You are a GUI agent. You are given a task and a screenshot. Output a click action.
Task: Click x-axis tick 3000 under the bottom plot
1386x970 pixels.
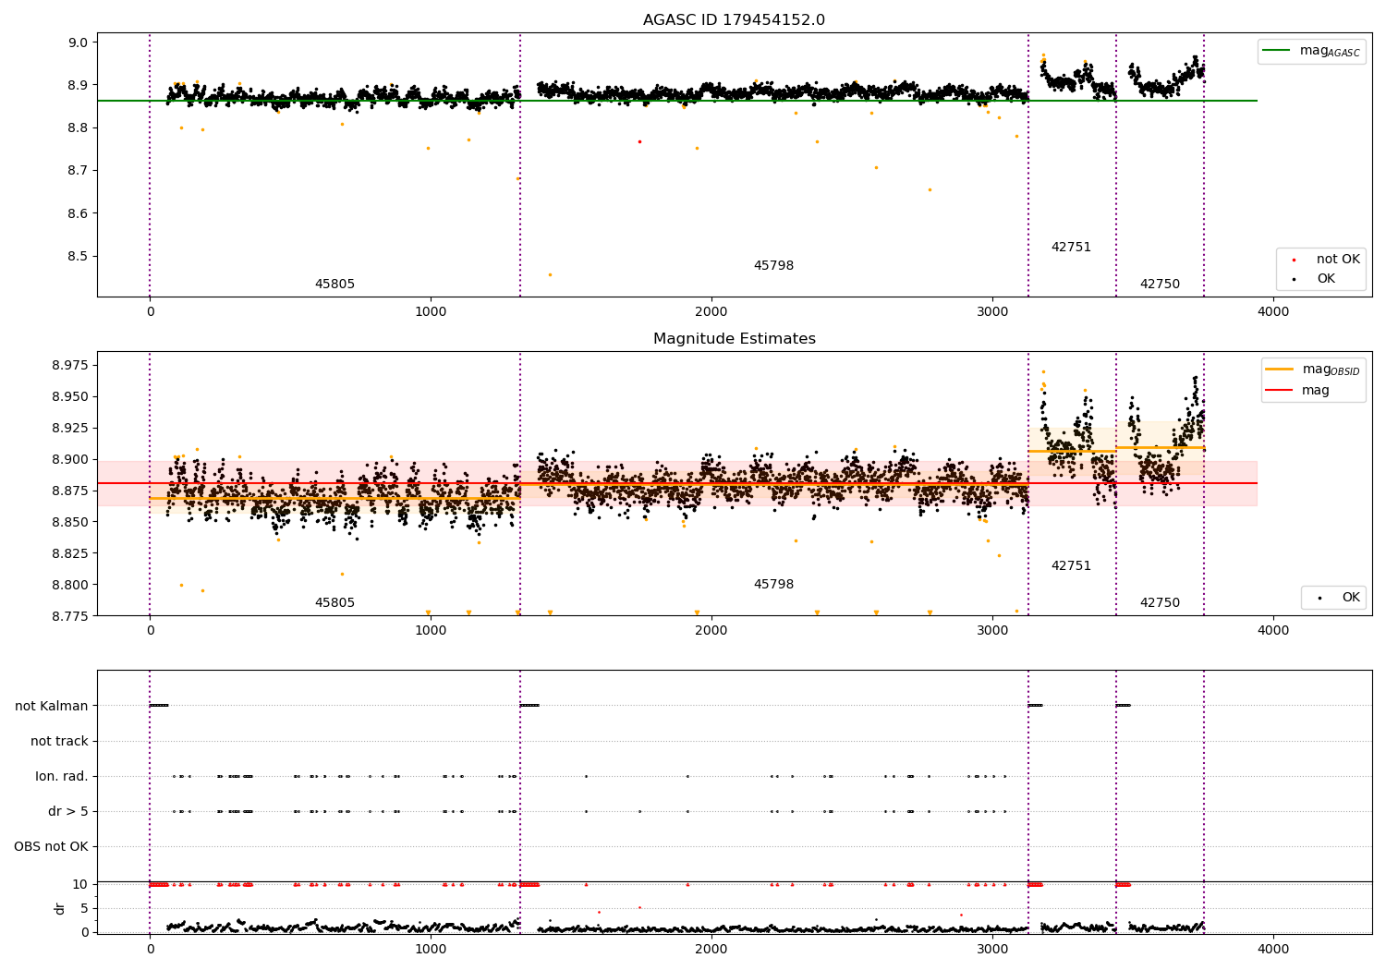click(992, 950)
